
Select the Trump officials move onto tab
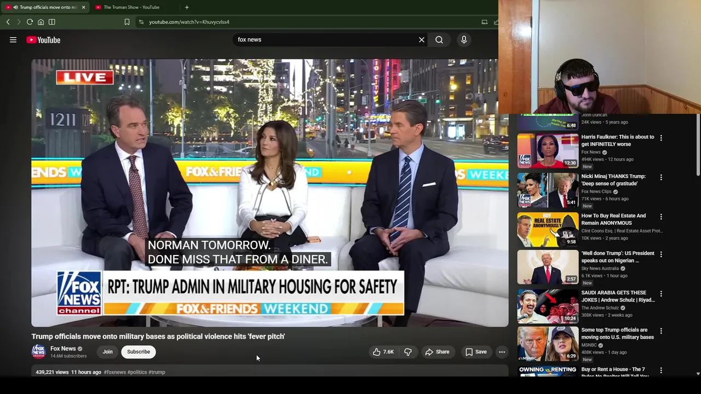(44, 7)
